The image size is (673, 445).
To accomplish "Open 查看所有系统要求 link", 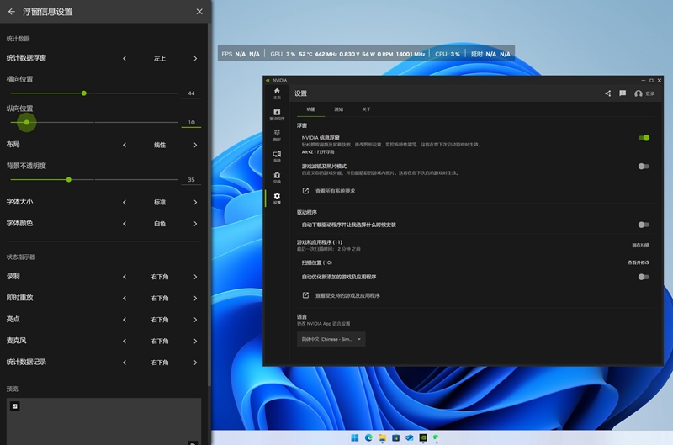I will pyautogui.click(x=335, y=191).
